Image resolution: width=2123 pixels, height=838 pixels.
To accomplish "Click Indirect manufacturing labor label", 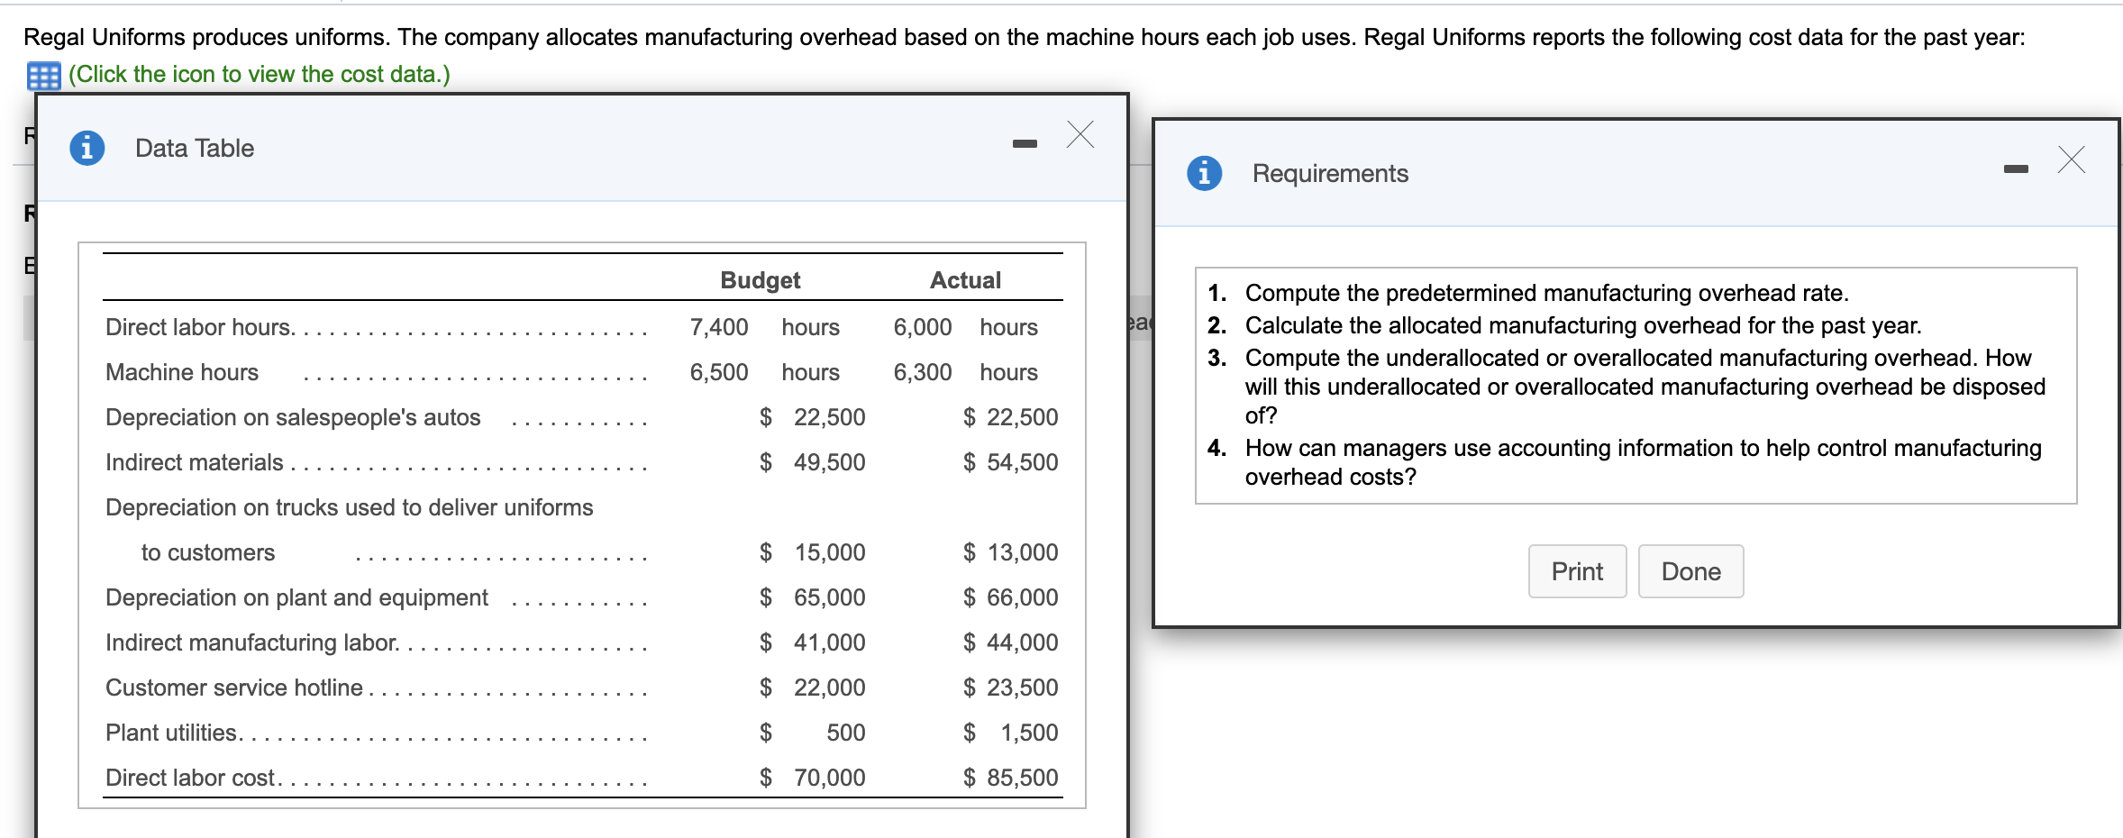I will (x=252, y=642).
